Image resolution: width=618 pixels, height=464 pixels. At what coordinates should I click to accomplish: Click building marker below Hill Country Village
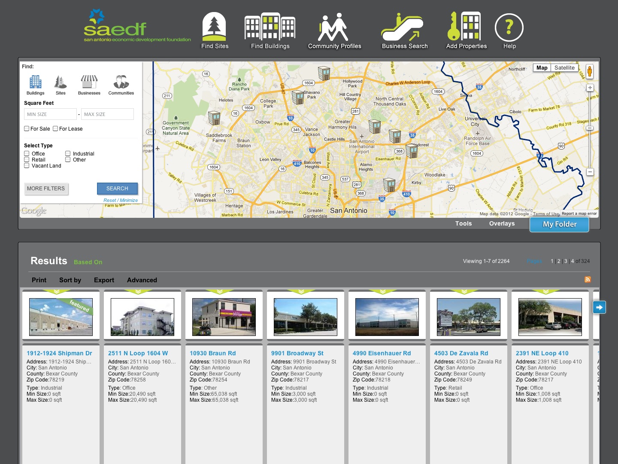(x=375, y=126)
